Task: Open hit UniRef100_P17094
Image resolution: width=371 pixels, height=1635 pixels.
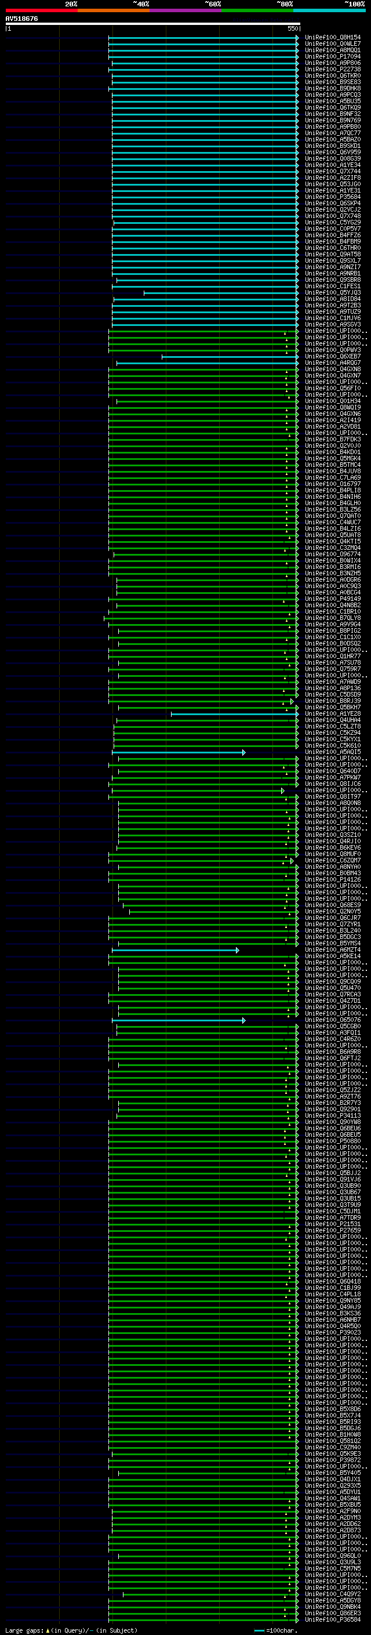Action: (333, 56)
